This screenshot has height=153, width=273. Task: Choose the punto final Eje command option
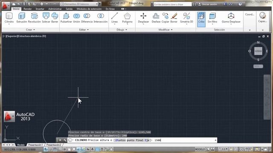(x=138, y=140)
